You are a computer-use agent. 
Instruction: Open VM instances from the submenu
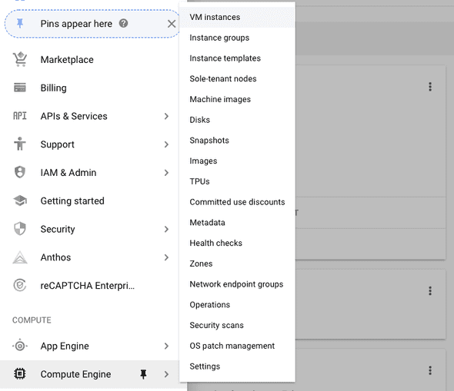(237, 17)
